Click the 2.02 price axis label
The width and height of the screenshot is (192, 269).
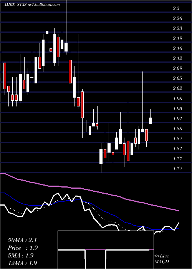click(177, 88)
